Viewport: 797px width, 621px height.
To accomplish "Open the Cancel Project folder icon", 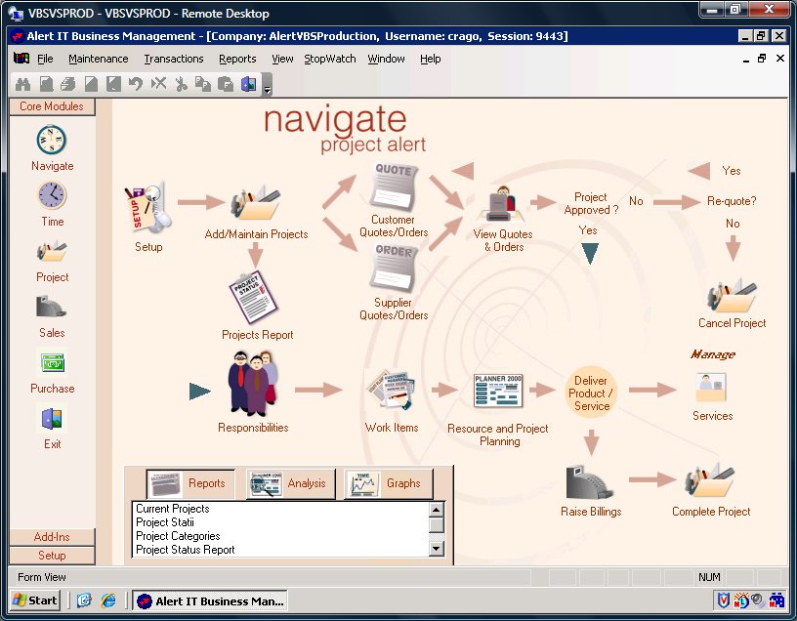I will pyautogui.click(x=732, y=295).
